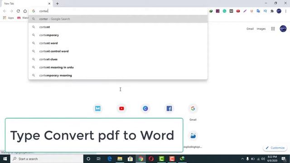Screen dimensions: 290x163
Task: Launch Microsoft Edge from taskbar
Action: (110, 159)
